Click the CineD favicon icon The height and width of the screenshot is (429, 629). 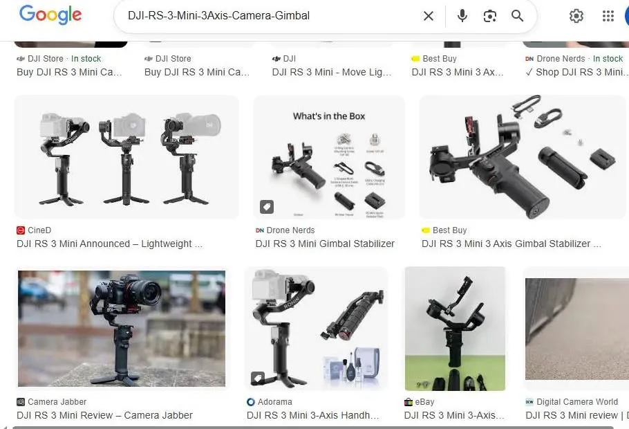click(x=21, y=230)
